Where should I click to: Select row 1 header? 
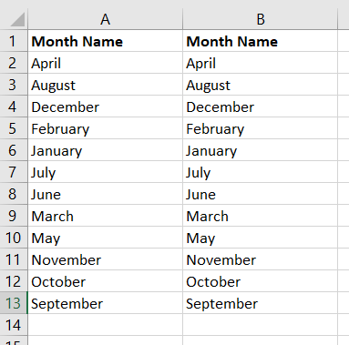pos(14,41)
